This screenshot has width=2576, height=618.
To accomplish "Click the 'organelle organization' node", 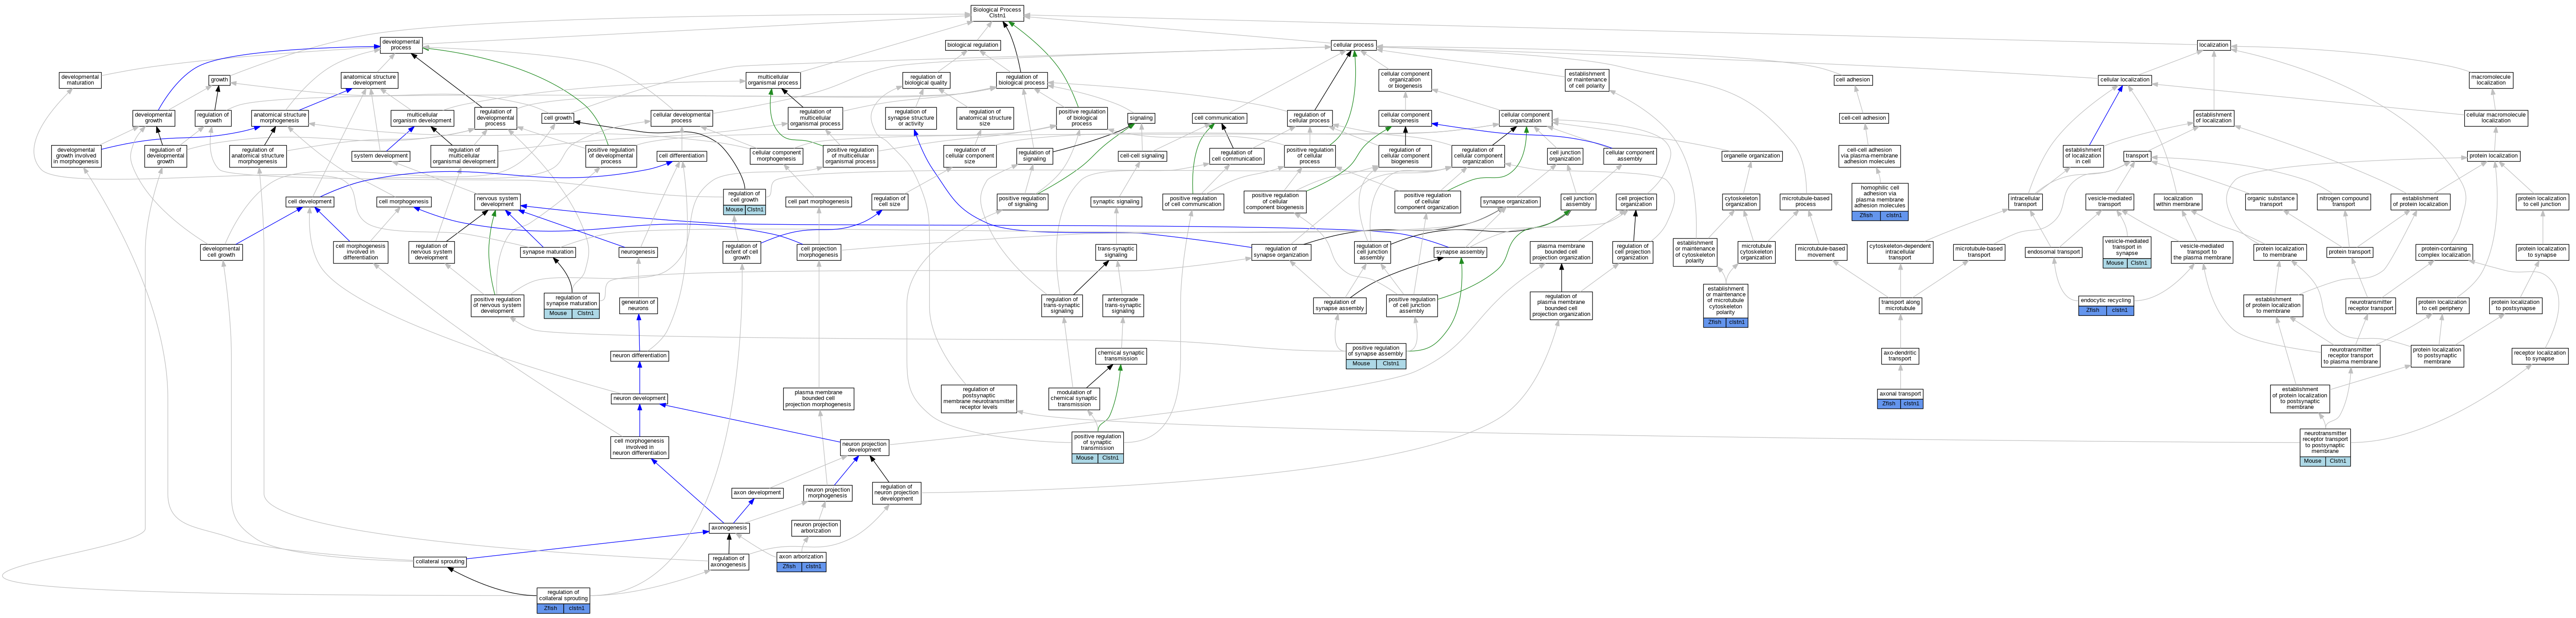I will (x=1751, y=156).
